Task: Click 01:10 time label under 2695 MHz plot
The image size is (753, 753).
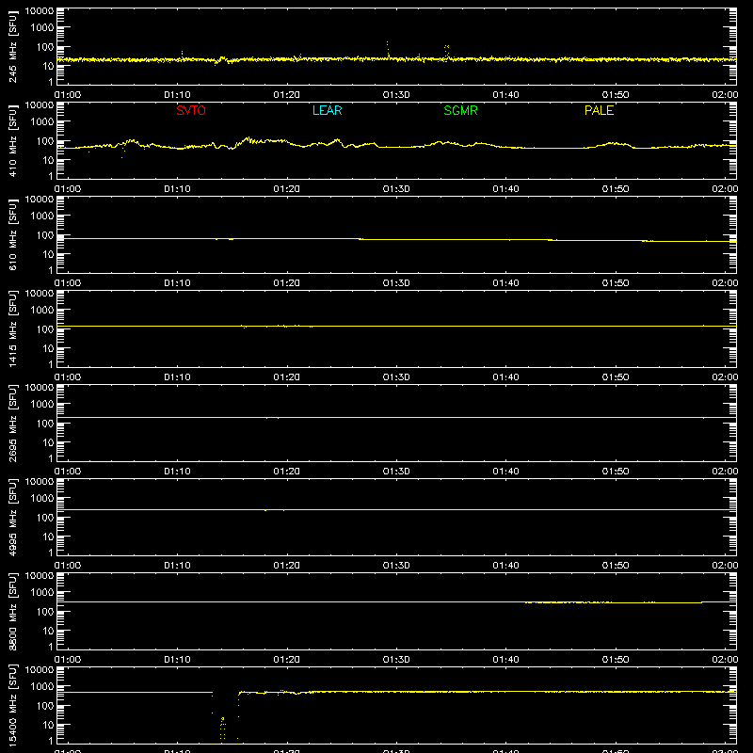Action: (x=177, y=472)
